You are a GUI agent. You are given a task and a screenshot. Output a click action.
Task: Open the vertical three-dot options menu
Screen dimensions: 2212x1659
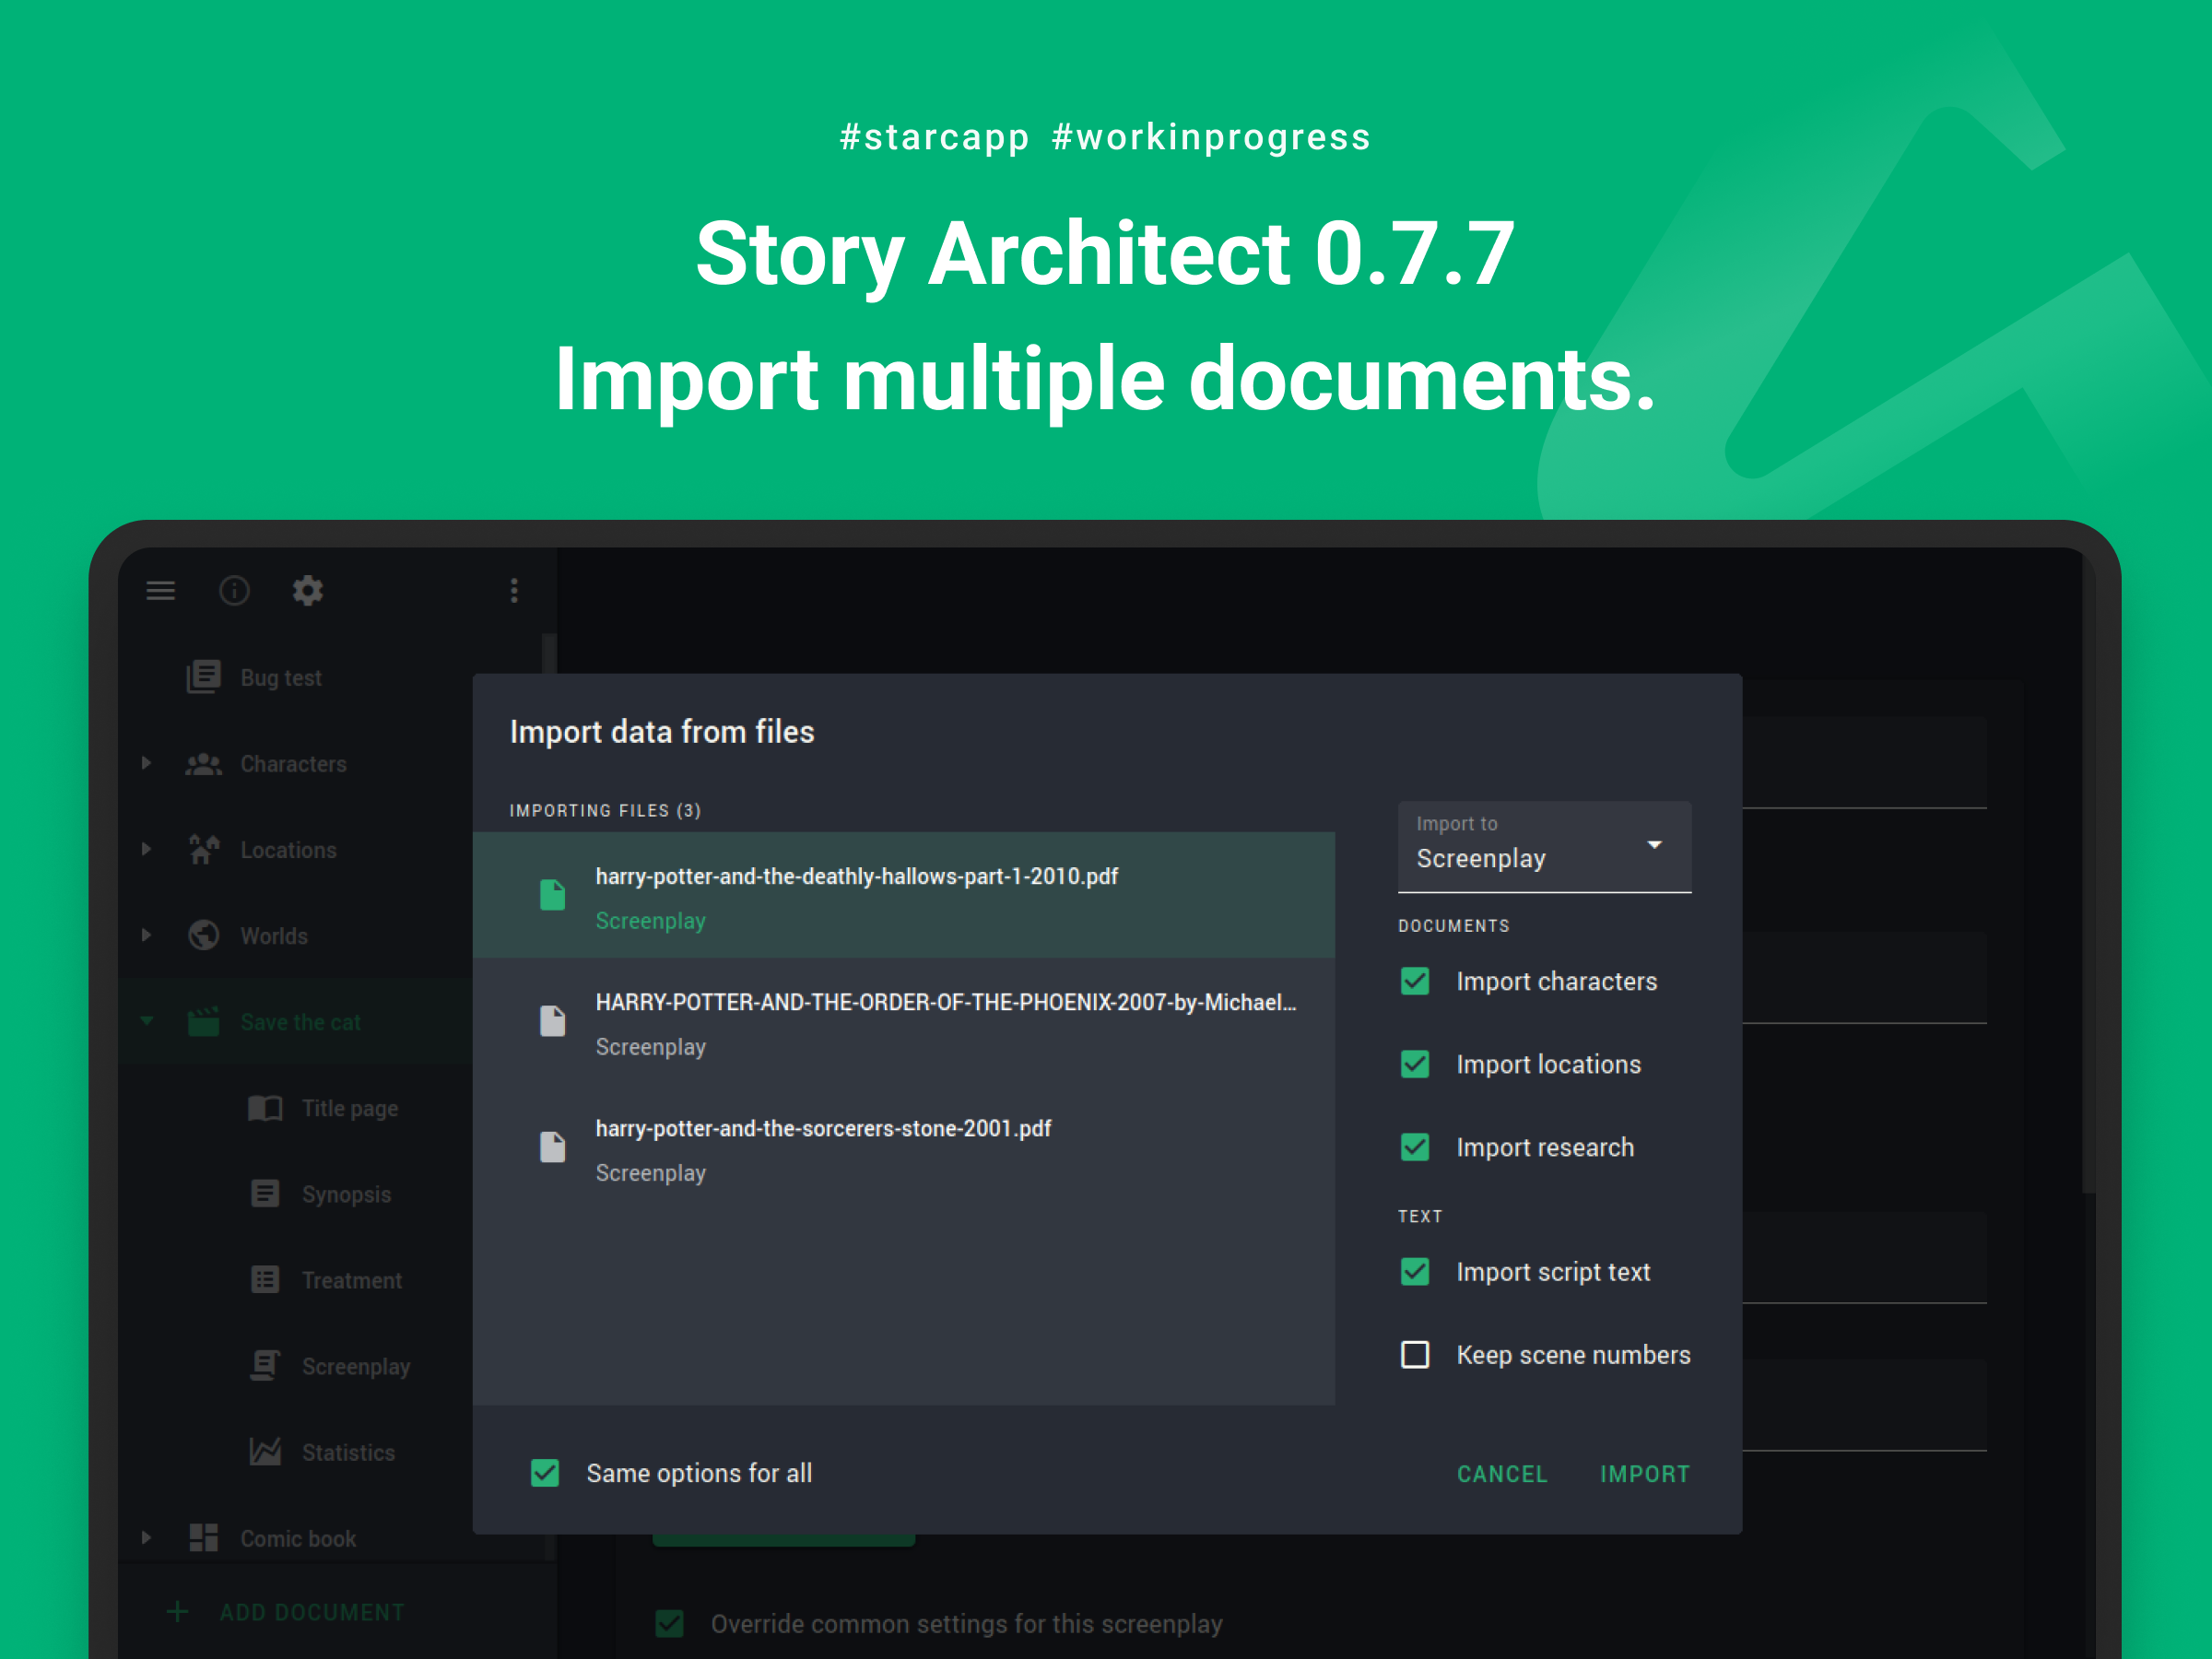click(x=514, y=591)
